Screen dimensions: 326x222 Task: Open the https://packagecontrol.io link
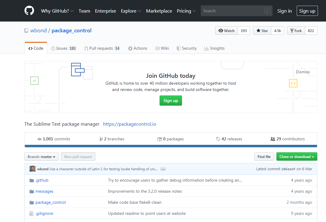pos(129,124)
